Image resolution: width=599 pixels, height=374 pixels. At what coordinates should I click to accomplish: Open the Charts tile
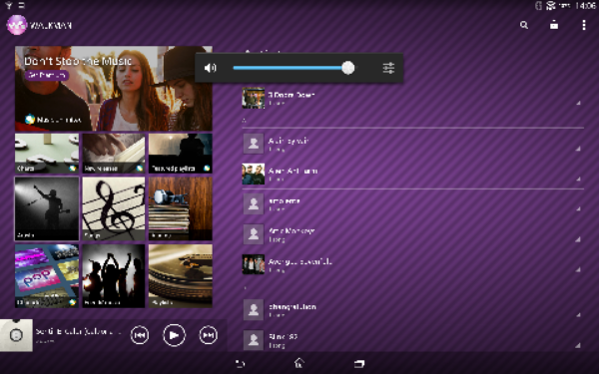pos(47,154)
